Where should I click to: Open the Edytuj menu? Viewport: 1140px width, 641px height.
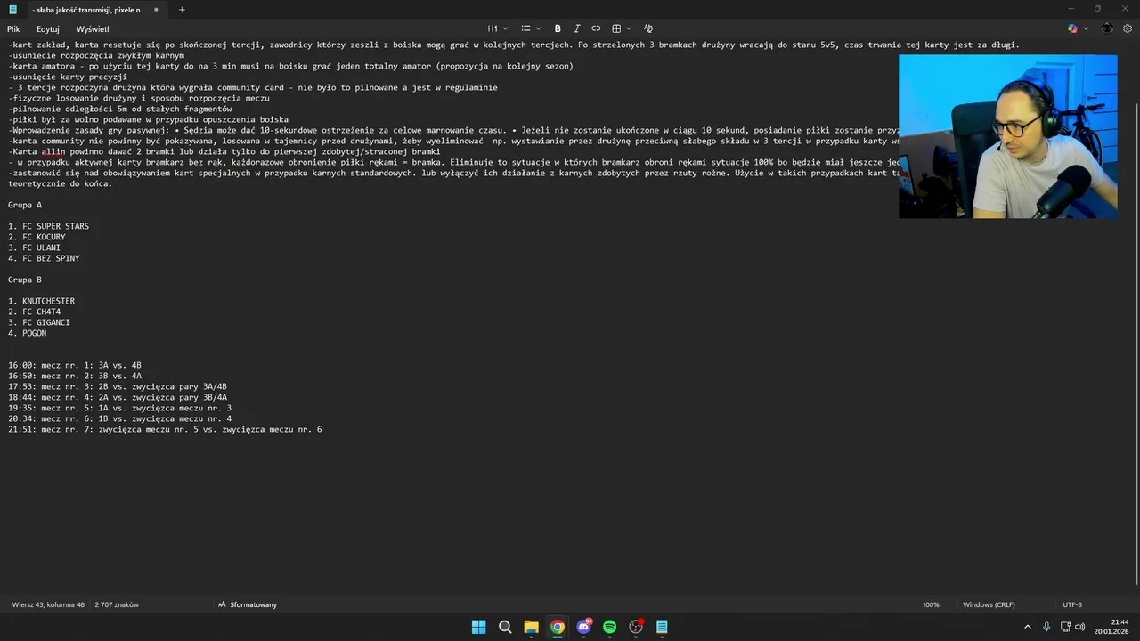click(48, 28)
